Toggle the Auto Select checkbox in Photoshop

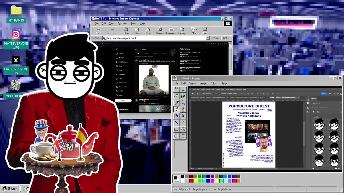(x=203, y=94)
